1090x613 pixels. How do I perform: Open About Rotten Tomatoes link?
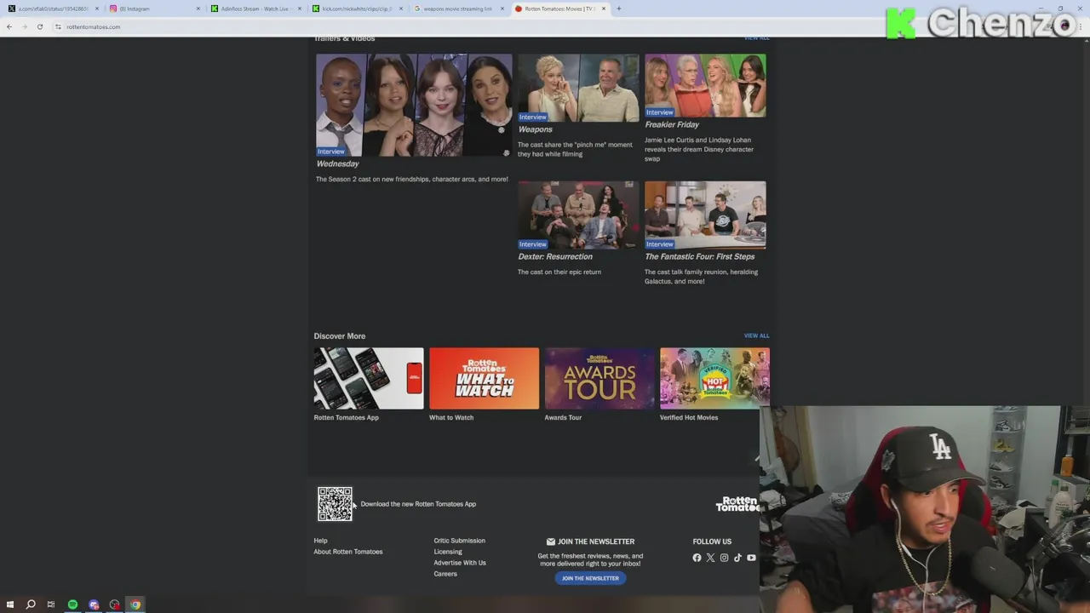pos(348,552)
